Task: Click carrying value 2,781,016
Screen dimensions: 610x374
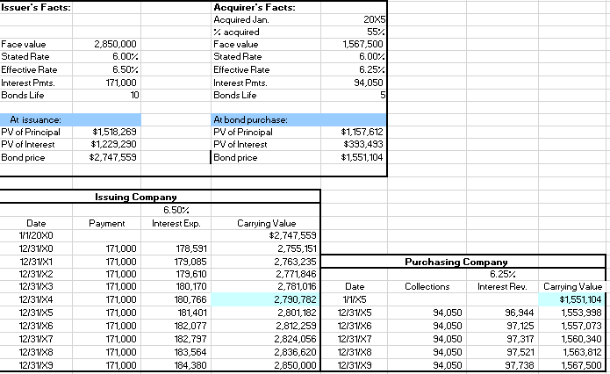Action: coord(297,287)
